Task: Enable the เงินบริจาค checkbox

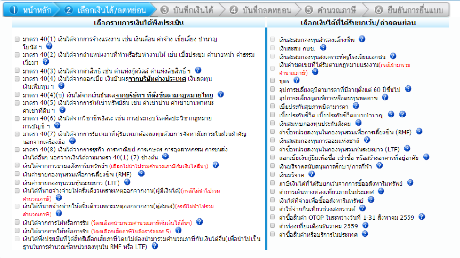Action: 273,175
